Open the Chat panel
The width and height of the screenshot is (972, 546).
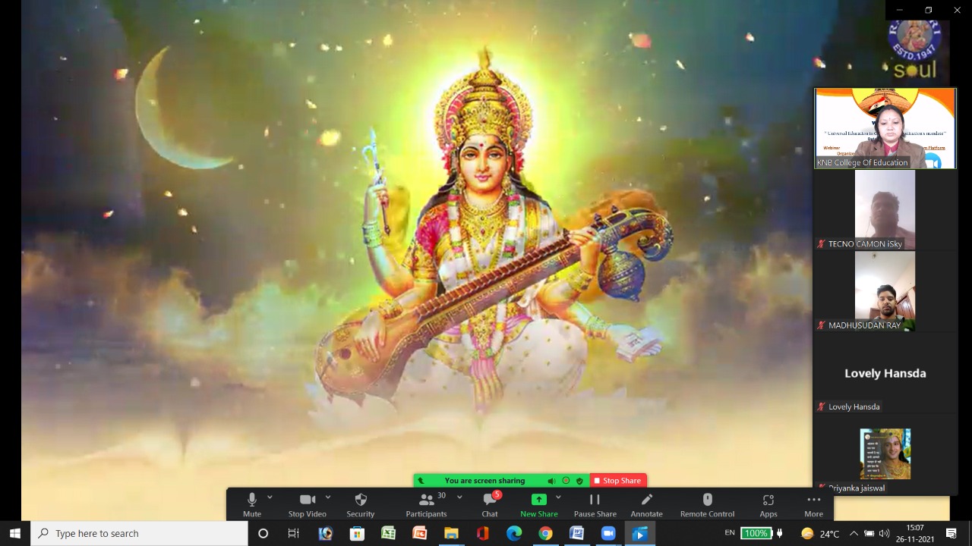click(x=490, y=504)
